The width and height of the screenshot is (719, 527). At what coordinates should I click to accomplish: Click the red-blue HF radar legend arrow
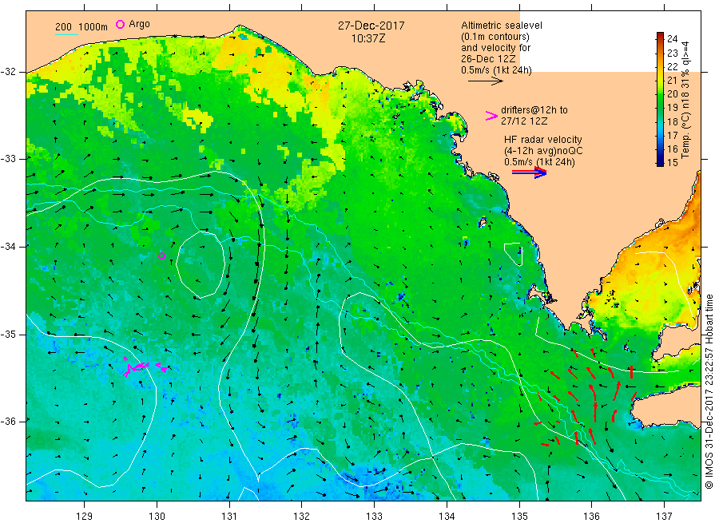click(529, 172)
